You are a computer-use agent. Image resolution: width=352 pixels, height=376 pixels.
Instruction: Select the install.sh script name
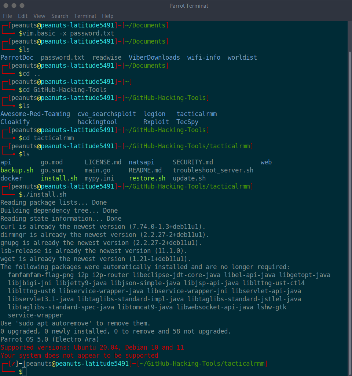(59, 178)
